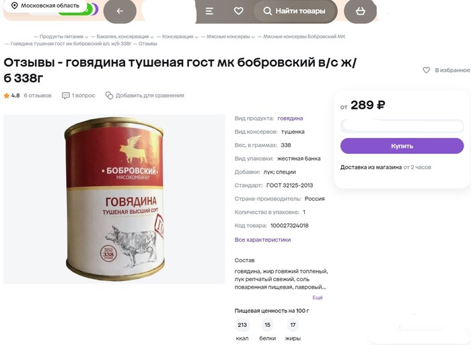Open the shopping basket icon
This screenshot has height=345, width=471.
click(x=360, y=11)
